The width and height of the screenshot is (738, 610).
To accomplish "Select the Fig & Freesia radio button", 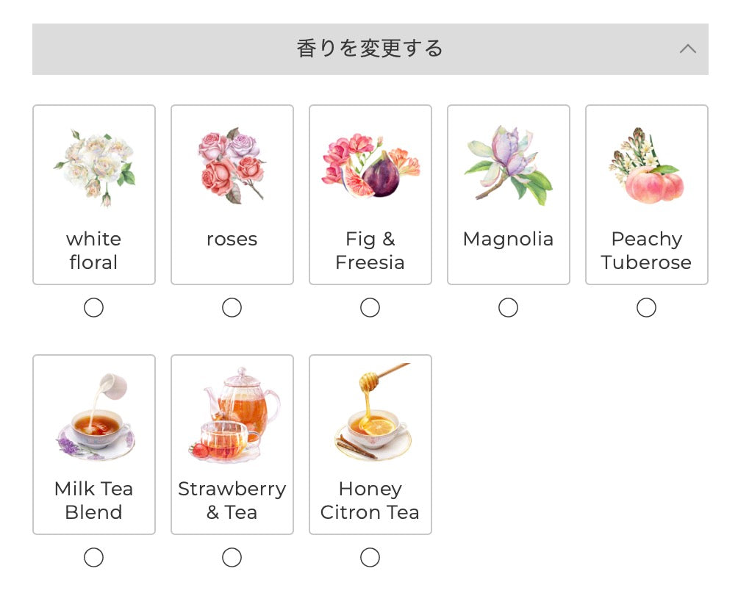I will pyautogui.click(x=370, y=307).
